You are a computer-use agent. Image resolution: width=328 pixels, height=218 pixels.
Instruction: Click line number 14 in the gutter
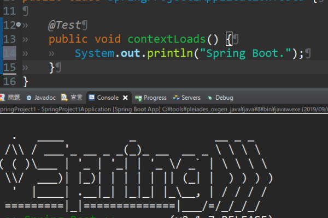point(9,53)
